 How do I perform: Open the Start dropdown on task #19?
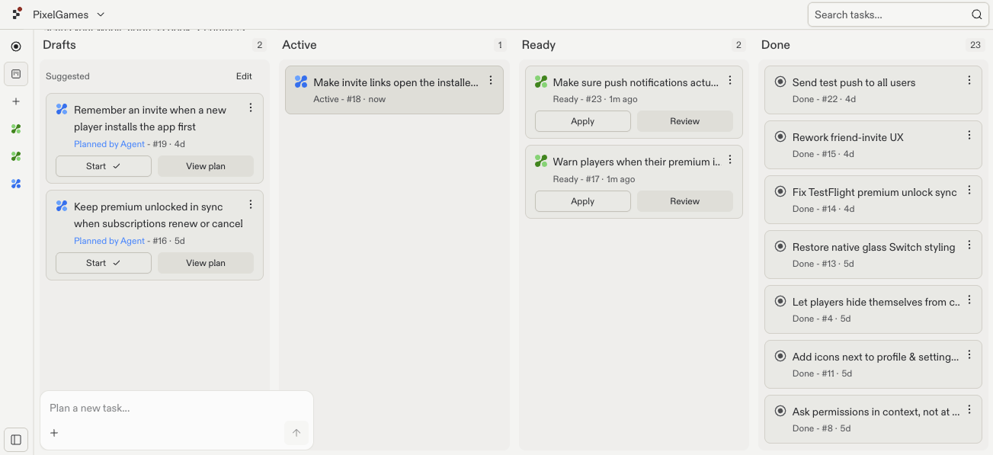tap(104, 166)
